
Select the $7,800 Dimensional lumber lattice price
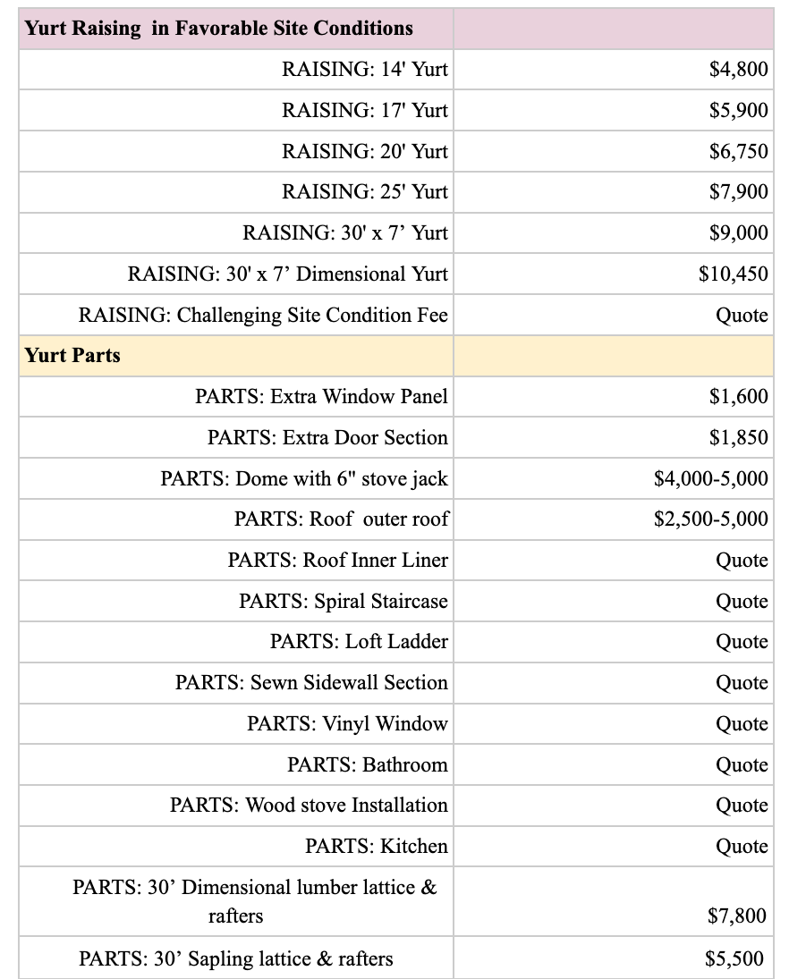(737, 916)
